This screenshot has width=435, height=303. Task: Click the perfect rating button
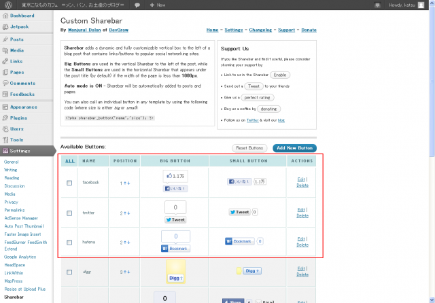pyautogui.click(x=257, y=98)
